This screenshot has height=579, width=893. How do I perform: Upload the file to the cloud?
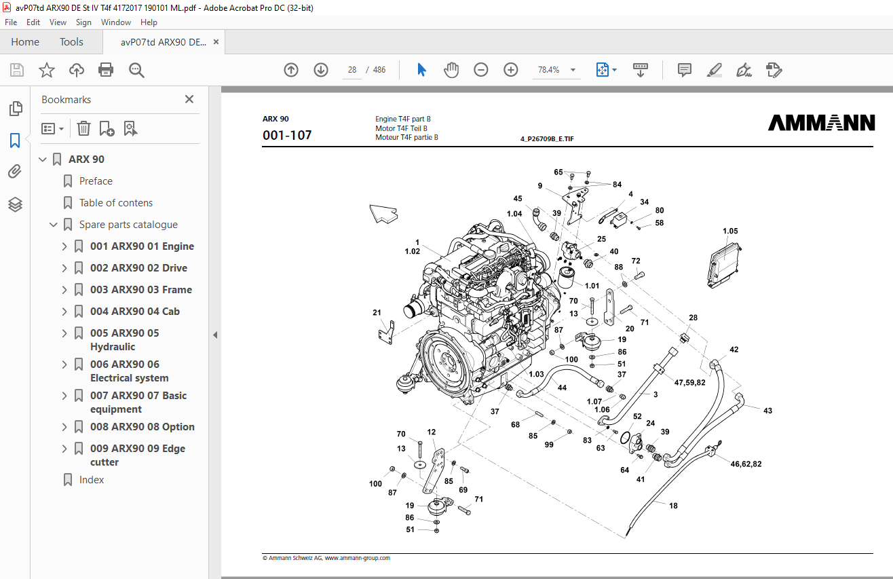[x=77, y=70]
